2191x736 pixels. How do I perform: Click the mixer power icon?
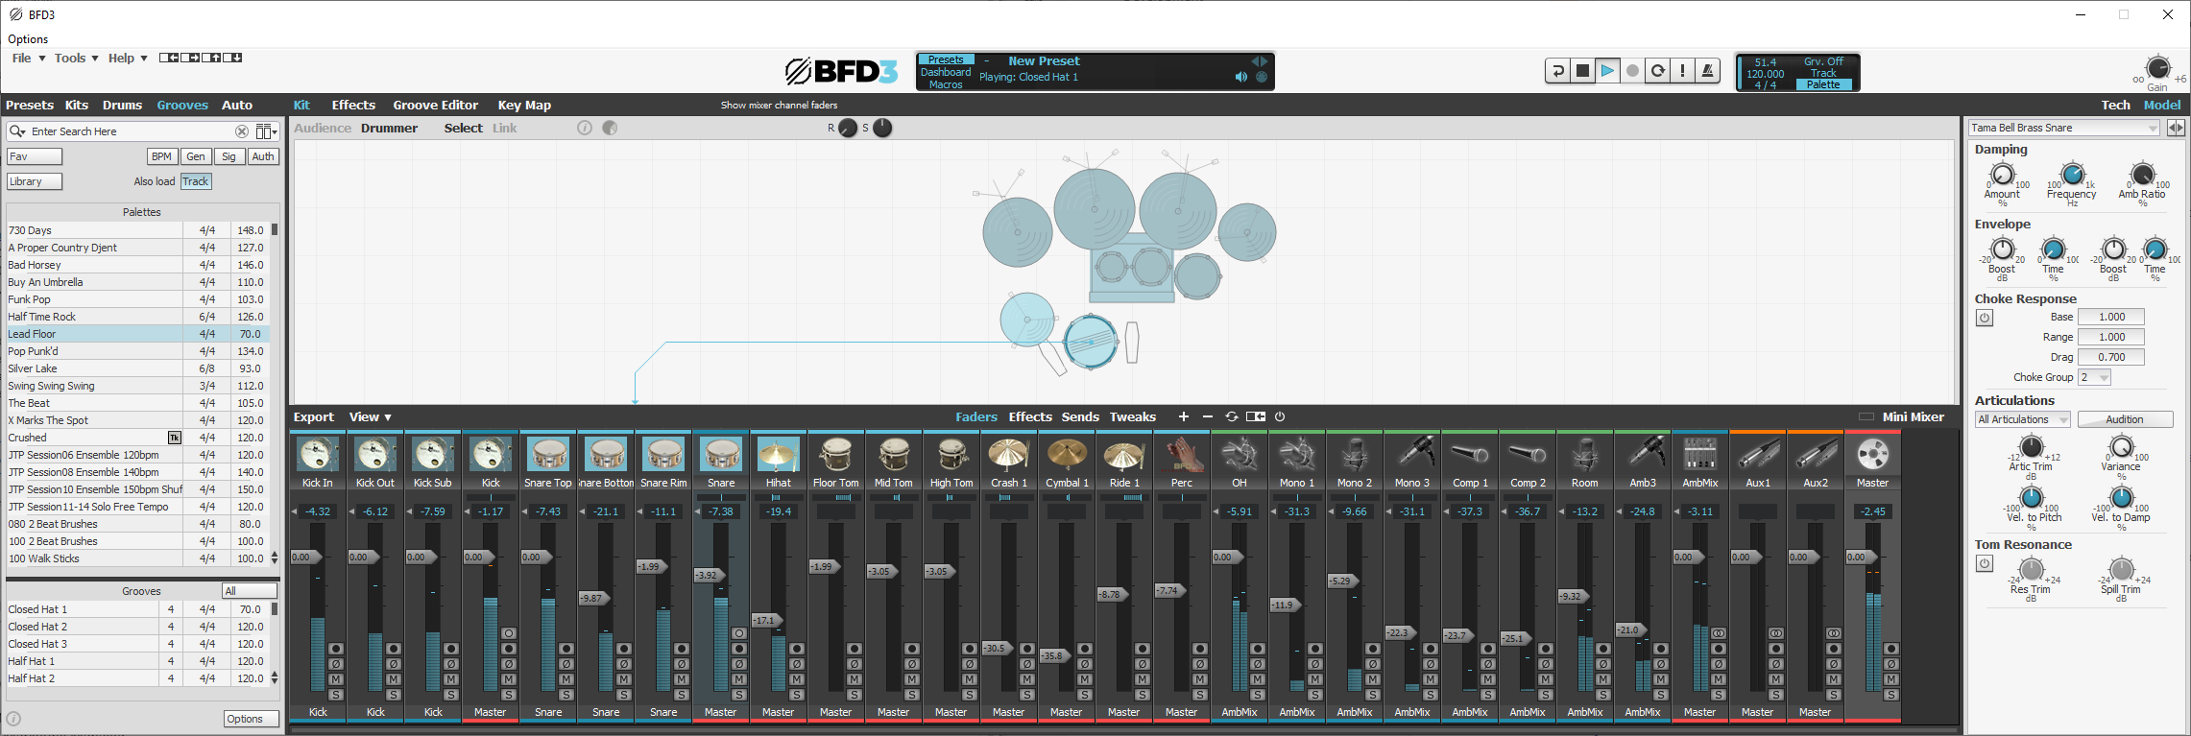1280,416
